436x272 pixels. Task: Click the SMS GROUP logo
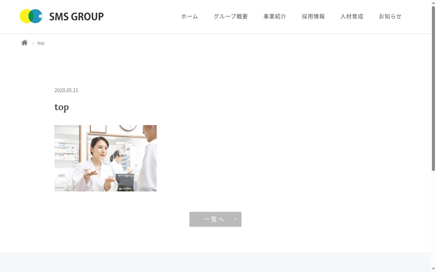62,16
